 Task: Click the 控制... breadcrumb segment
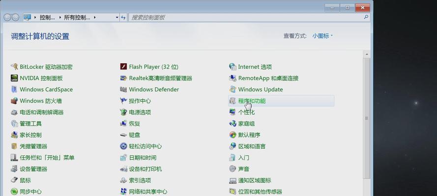coord(47,18)
